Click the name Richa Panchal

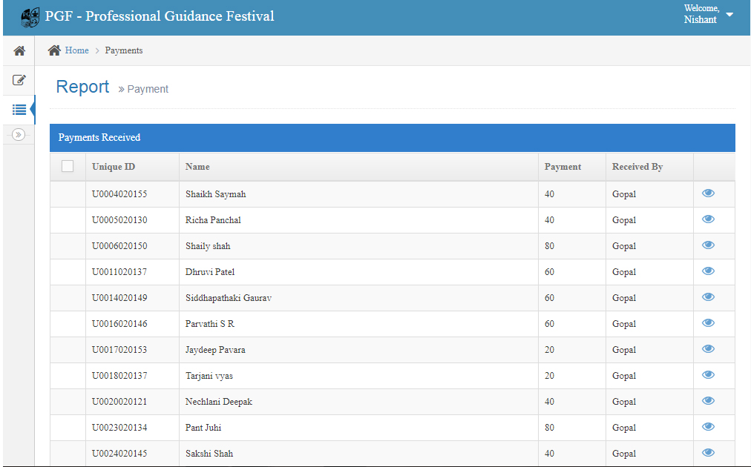pos(213,220)
